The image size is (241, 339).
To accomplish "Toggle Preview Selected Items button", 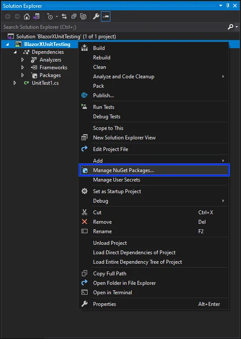I will (x=106, y=16).
